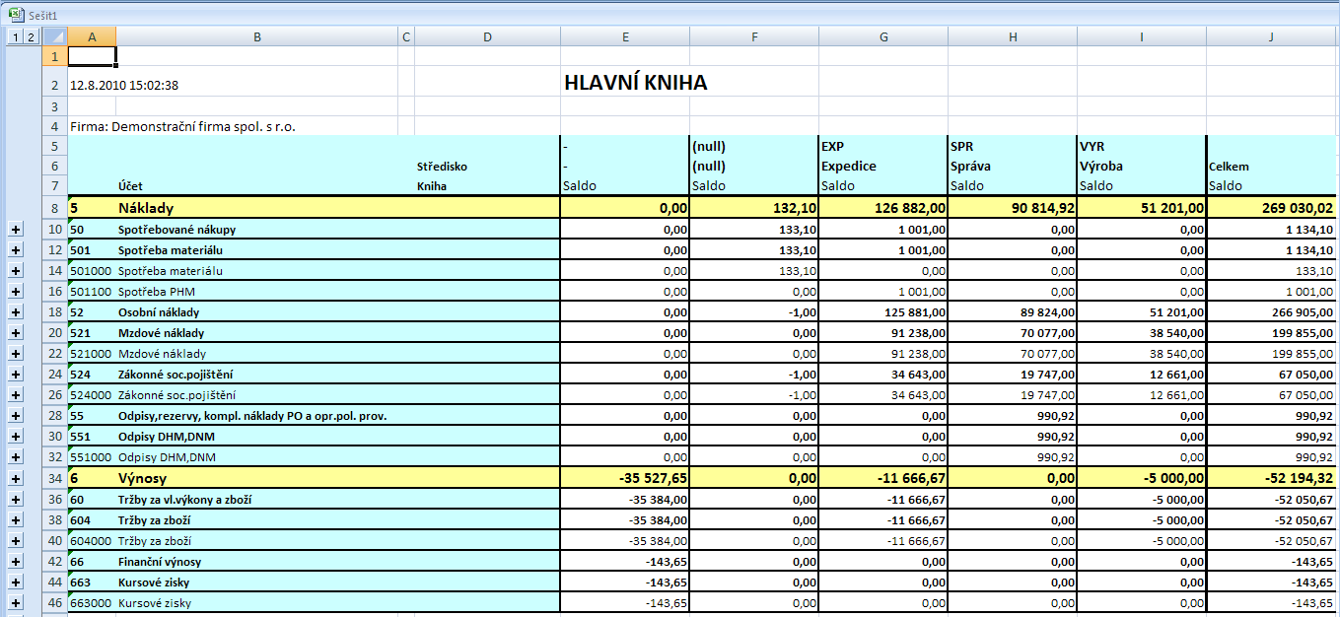Screen dimensions: 1340x617
Task: Click the Účet header cell
Action: 132,185
